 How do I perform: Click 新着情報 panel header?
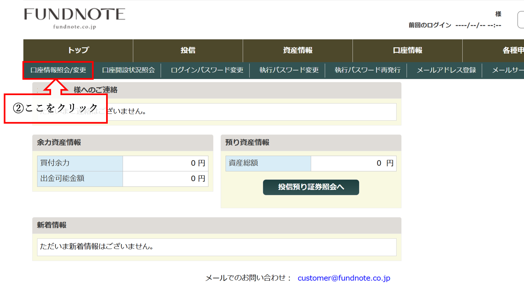click(217, 225)
